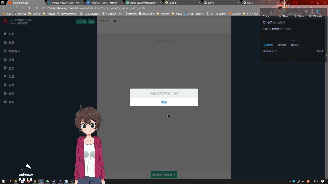
Task: Switch to QQ邮箱 tab
Action: tap(182, 3)
